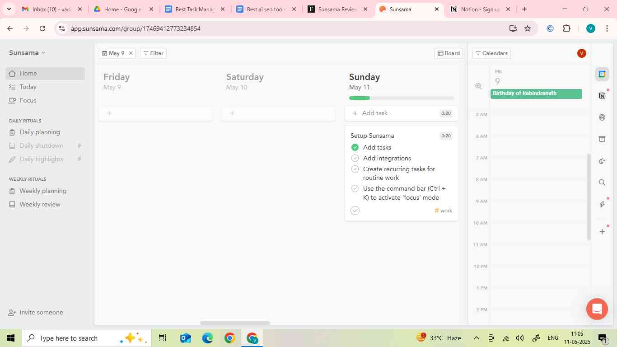Open the archive box icon
617x347 pixels.
coord(602,139)
